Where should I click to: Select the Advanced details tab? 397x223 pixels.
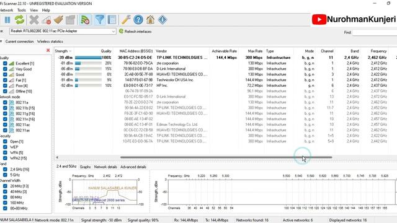click(133, 167)
